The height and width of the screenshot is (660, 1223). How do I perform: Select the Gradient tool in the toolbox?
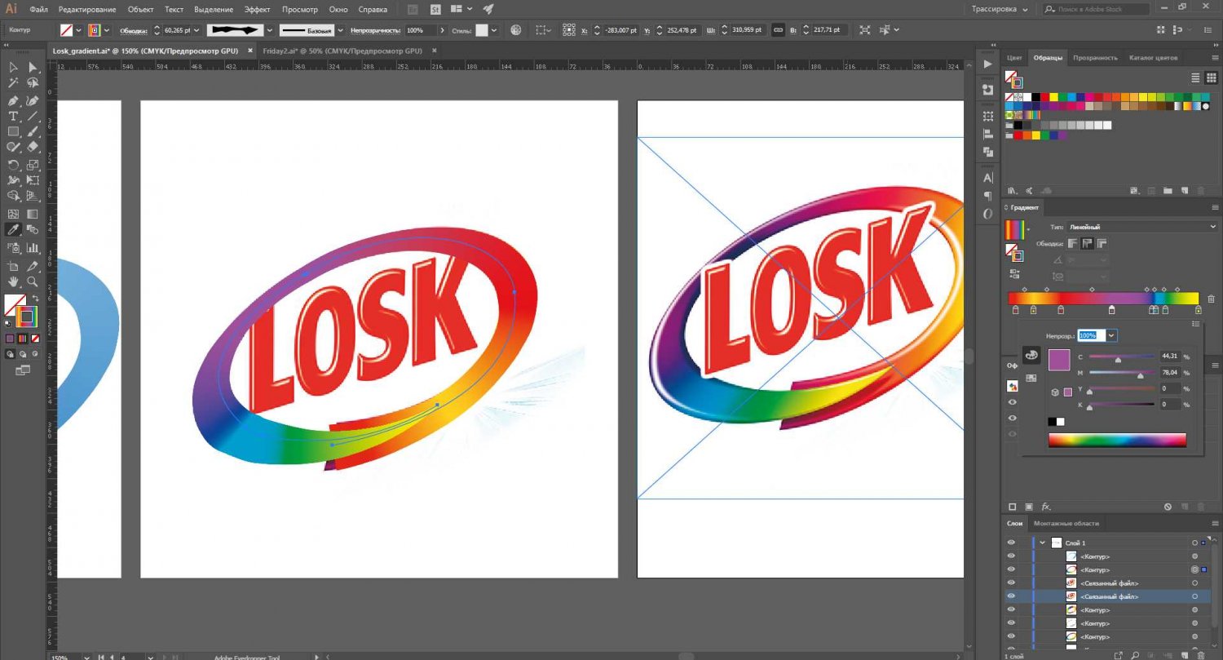point(33,215)
